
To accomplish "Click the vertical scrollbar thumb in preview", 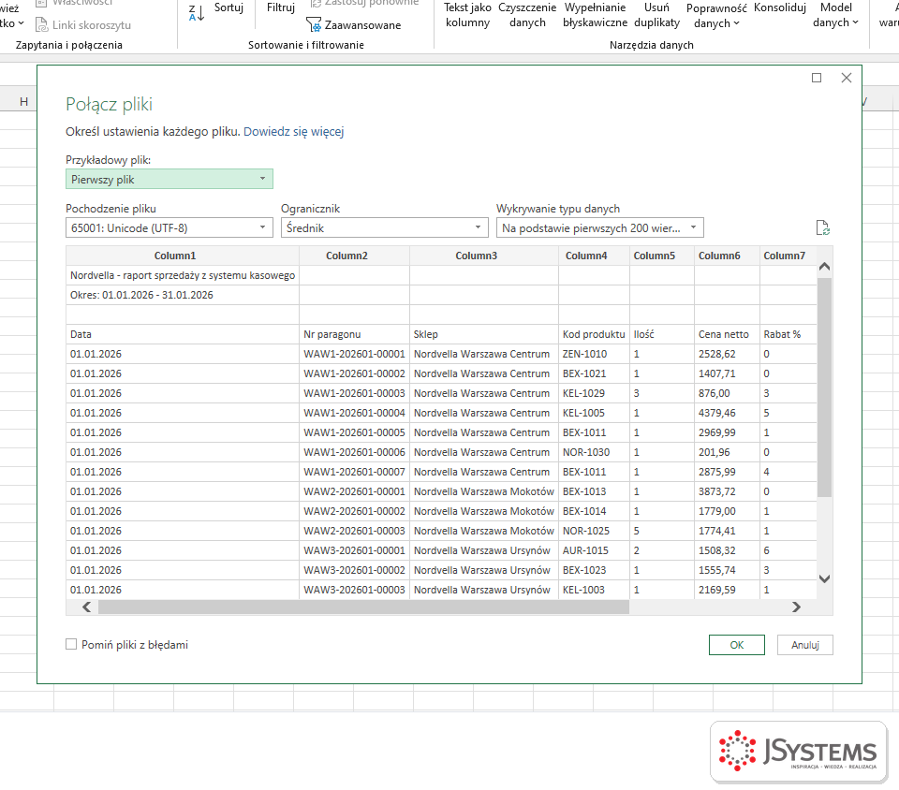I will tap(824, 388).
